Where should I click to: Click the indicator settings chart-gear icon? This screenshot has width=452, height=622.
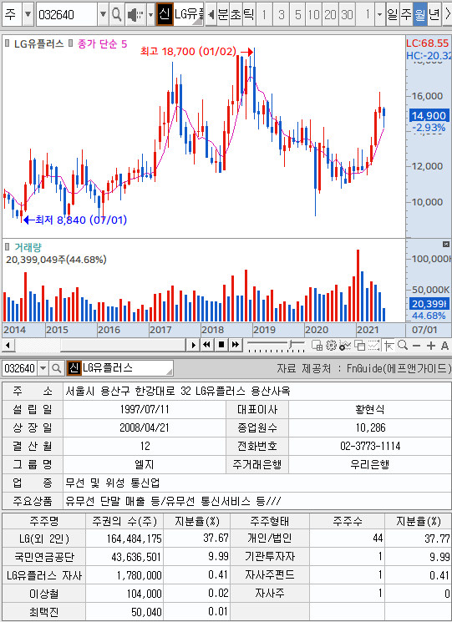click(345, 345)
